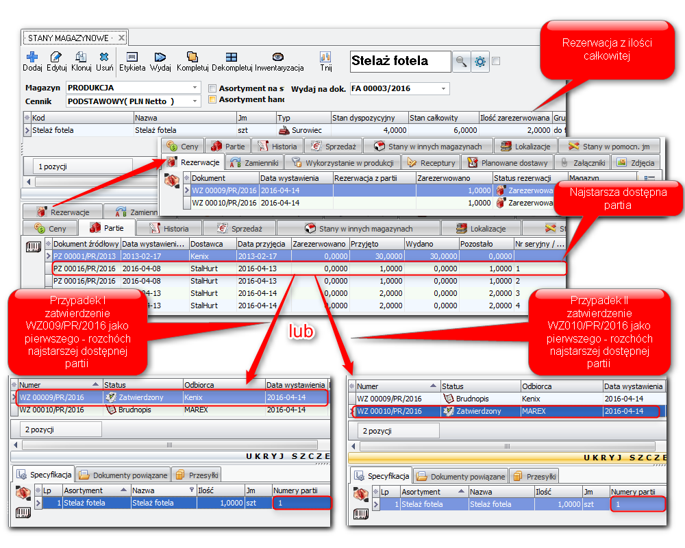Switch to the Receptury tab
This screenshot has width=685, height=548.
coord(431,163)
